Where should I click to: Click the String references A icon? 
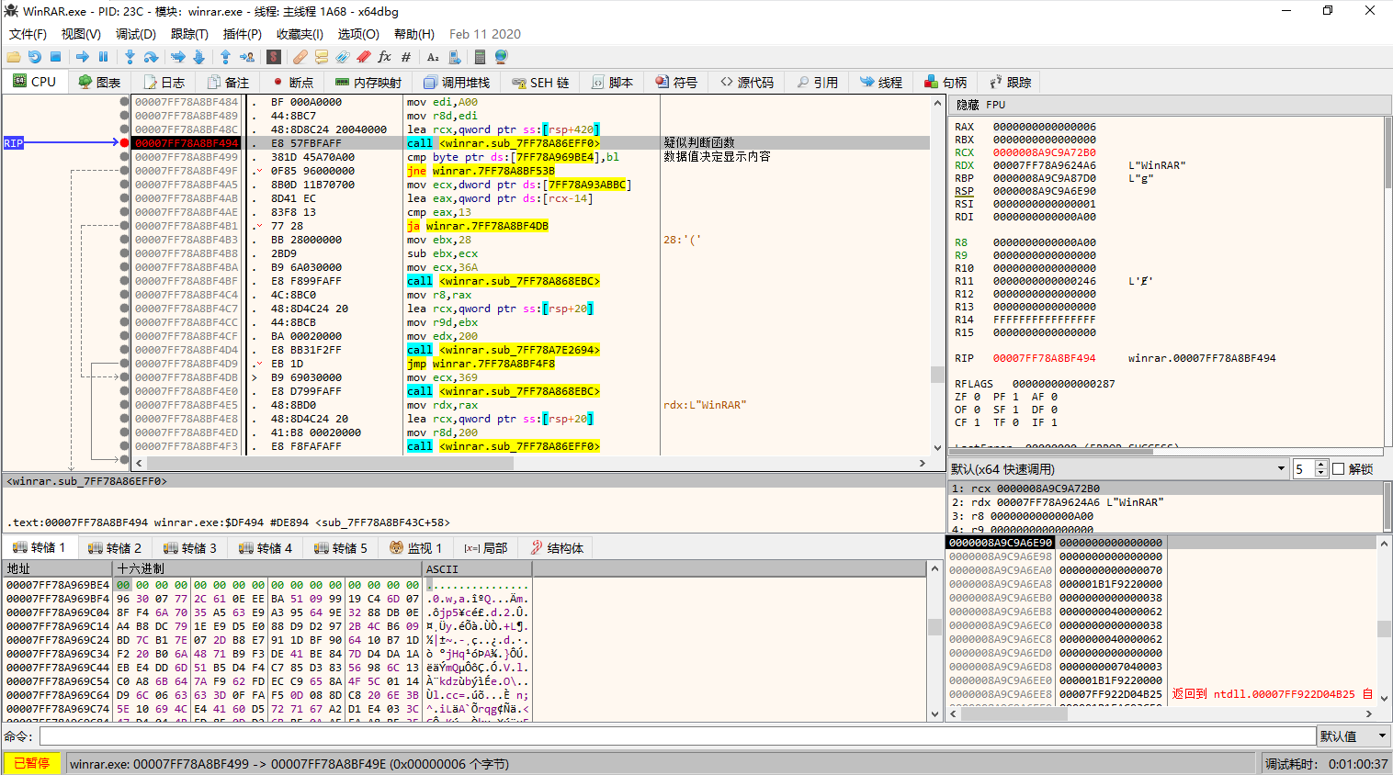pyautogui.click(x=433, y=57)
